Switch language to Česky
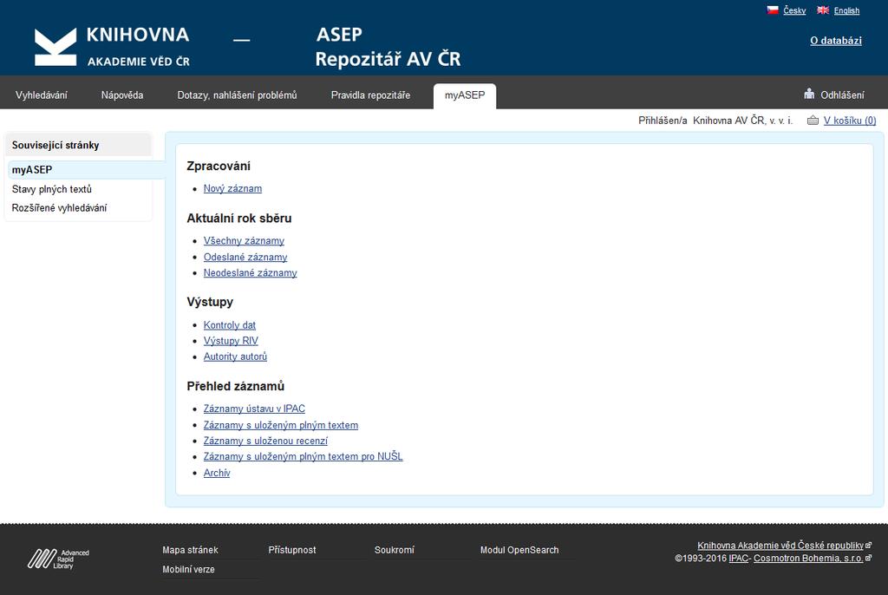Viewport: 888px width, 595px height. (x=794, y=10)
